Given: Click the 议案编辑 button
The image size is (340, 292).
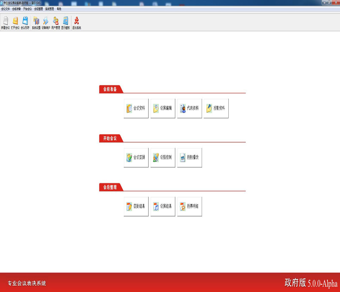Looking at the screenshot, I should pyautogui.click(x=163, y=109).
